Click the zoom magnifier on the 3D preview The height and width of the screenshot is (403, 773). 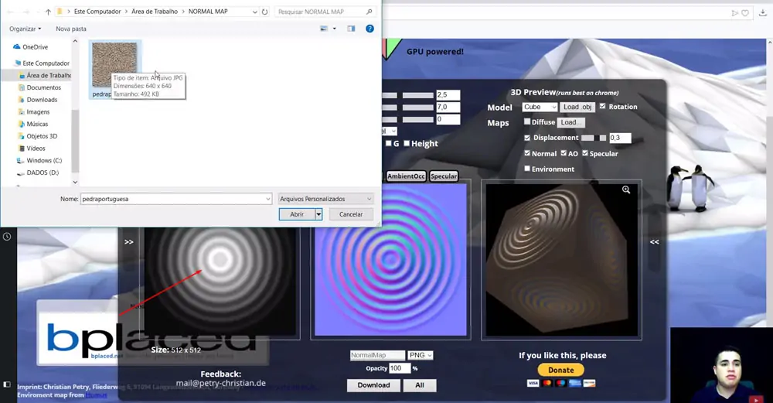click(626, 190)
